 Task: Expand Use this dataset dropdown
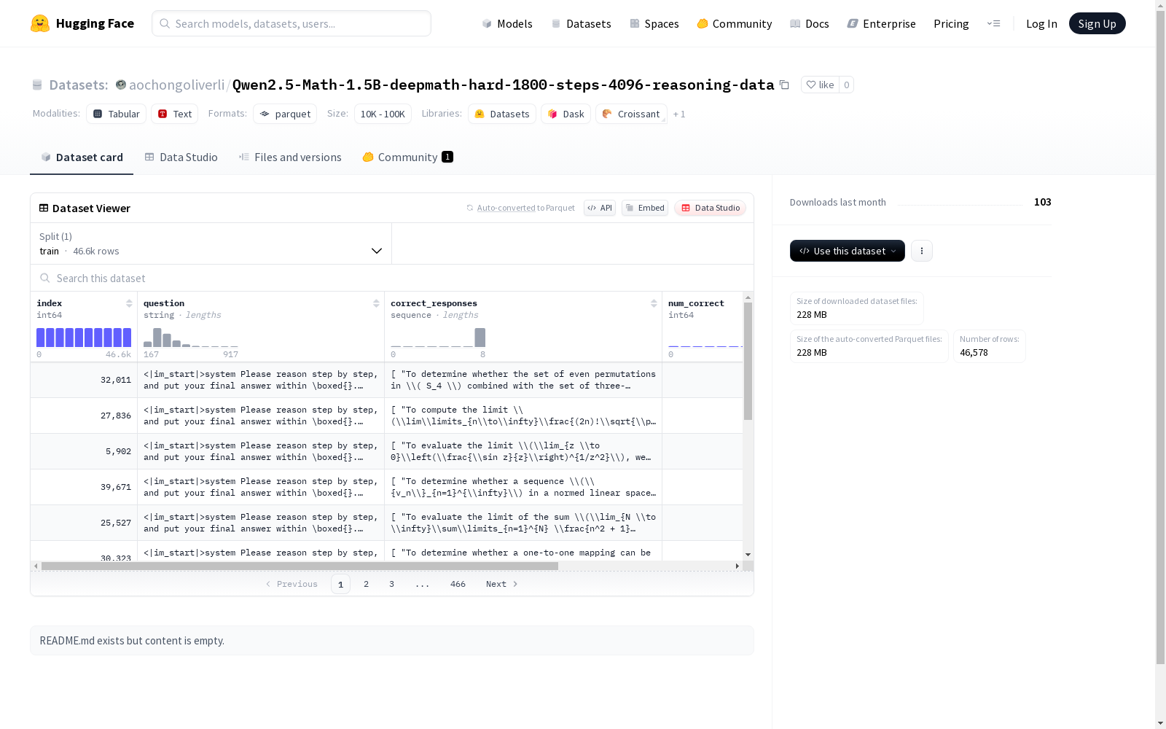(x=848, y=251)
